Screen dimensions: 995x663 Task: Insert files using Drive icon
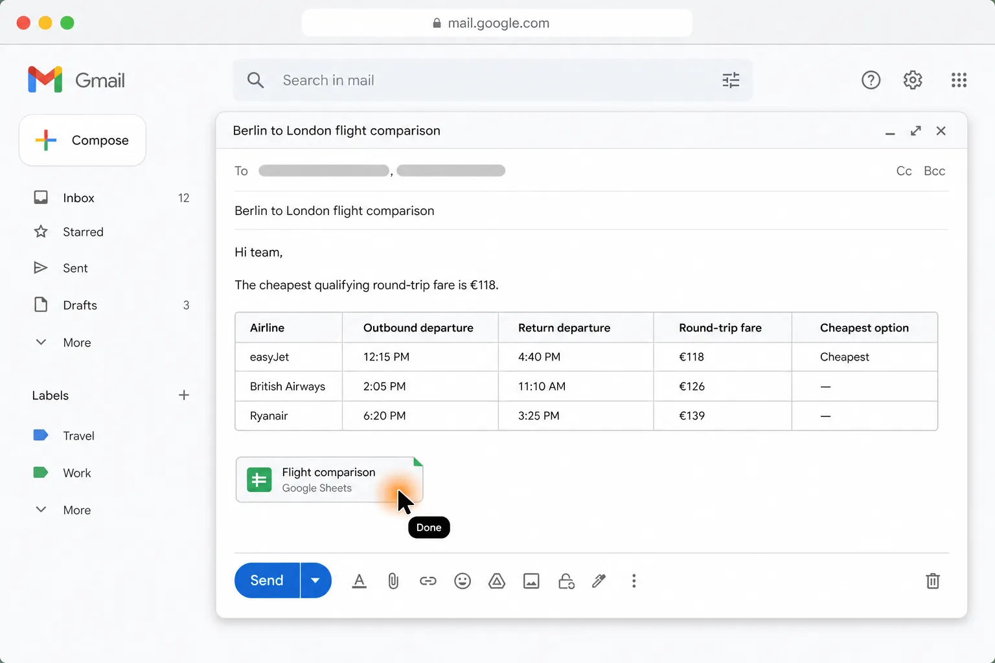point(497,581)
